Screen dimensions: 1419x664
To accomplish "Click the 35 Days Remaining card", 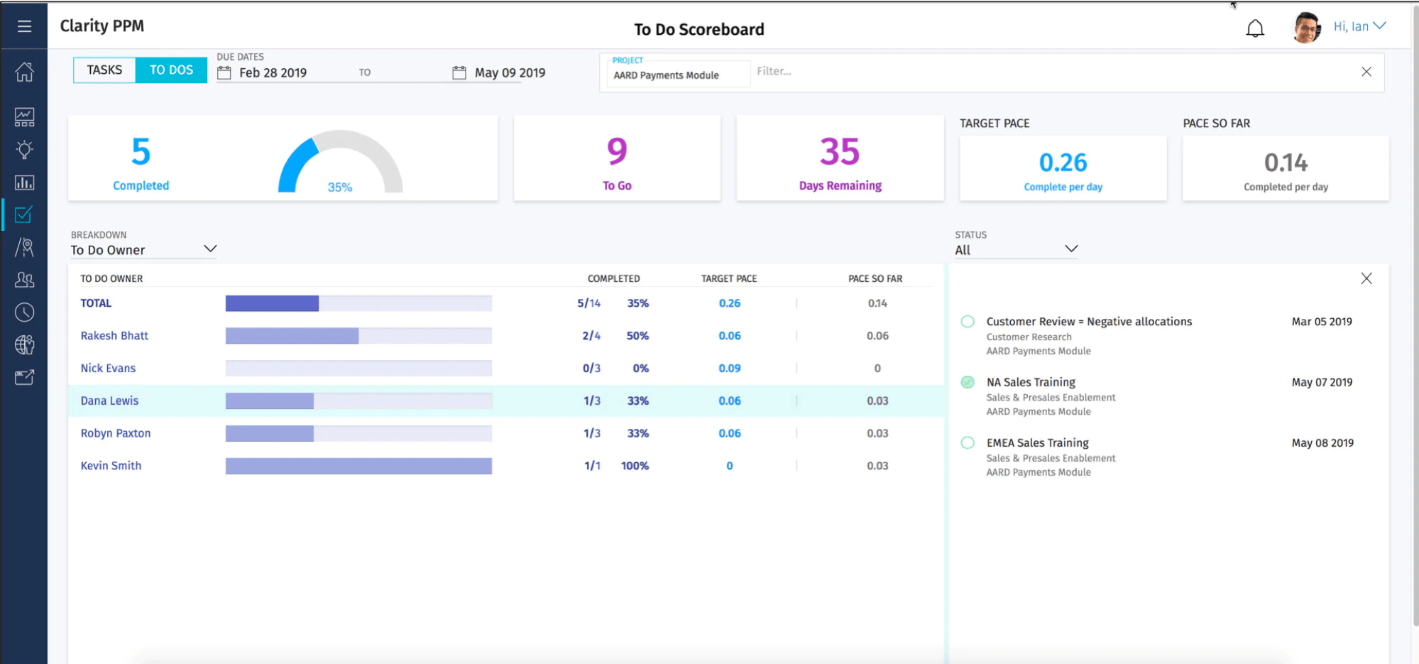I will (840, 158).
